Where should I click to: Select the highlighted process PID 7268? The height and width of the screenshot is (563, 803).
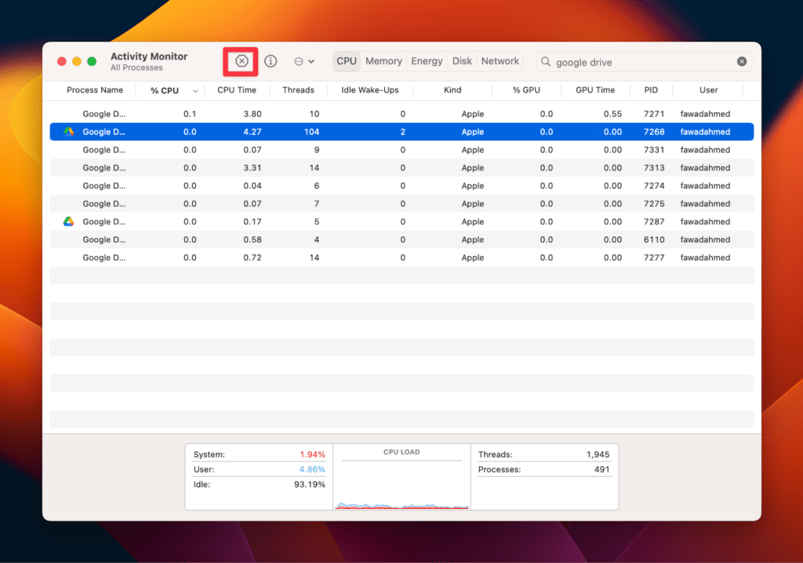coord(401,132)
